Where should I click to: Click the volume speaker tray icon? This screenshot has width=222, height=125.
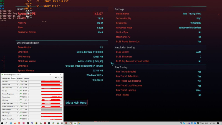point(203,123)
